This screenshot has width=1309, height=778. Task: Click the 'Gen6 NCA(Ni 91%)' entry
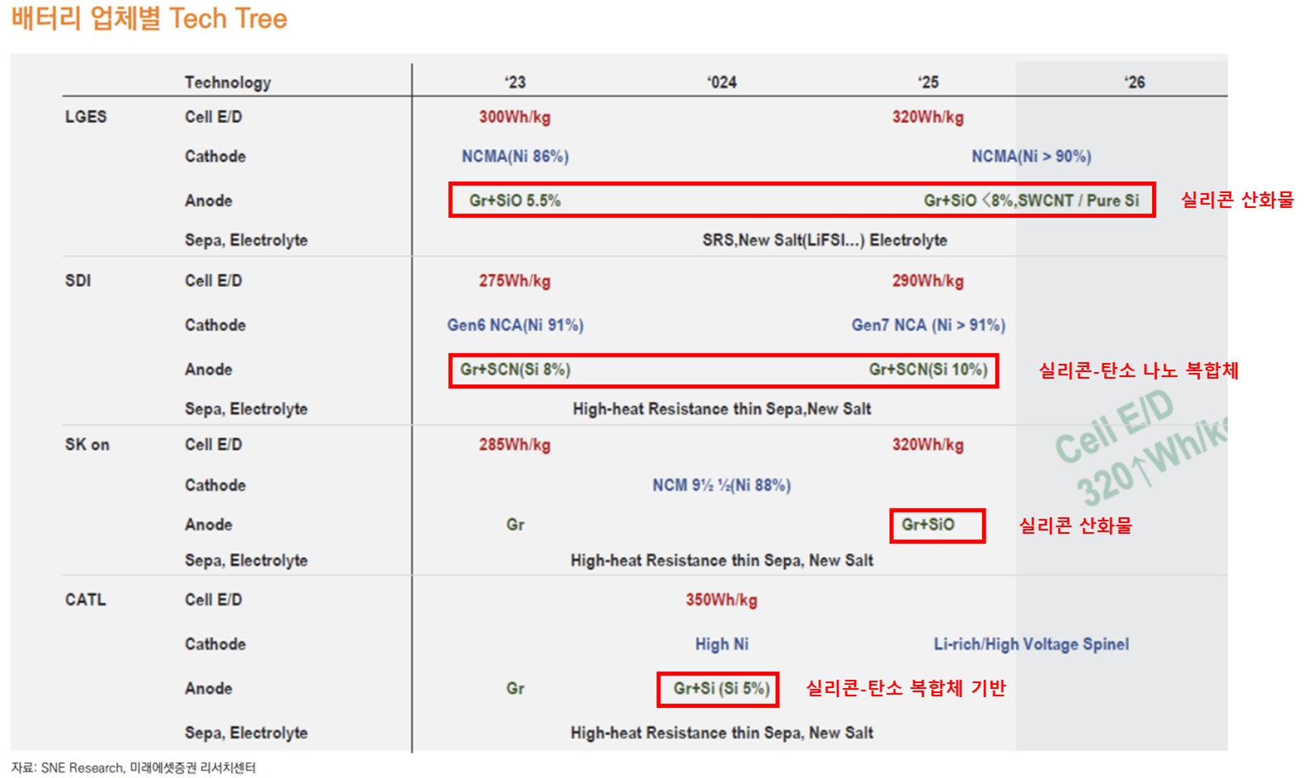click(x=515, y=325)
